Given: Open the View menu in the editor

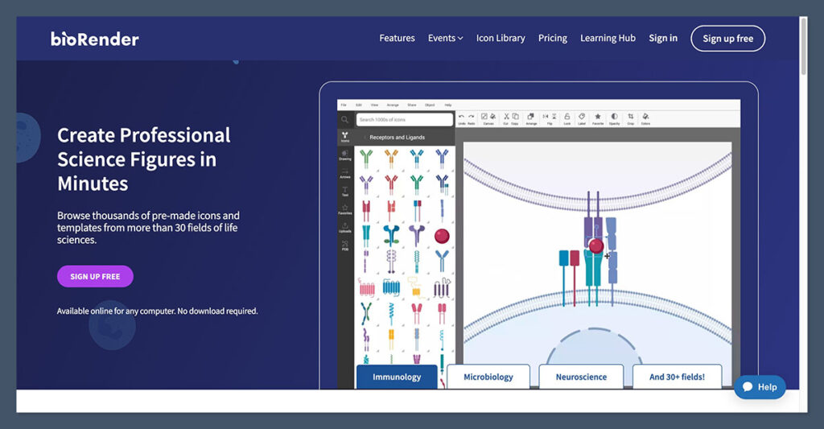Looking at the screenshot, I should (x=375, y=105).
